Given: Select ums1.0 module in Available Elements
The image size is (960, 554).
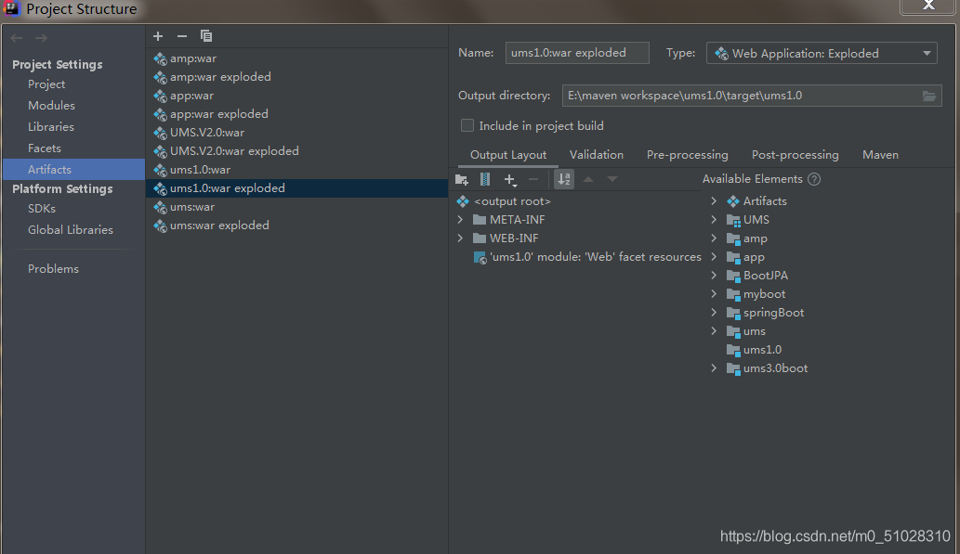Looking at the screenshot, I should tap(762, 350).
